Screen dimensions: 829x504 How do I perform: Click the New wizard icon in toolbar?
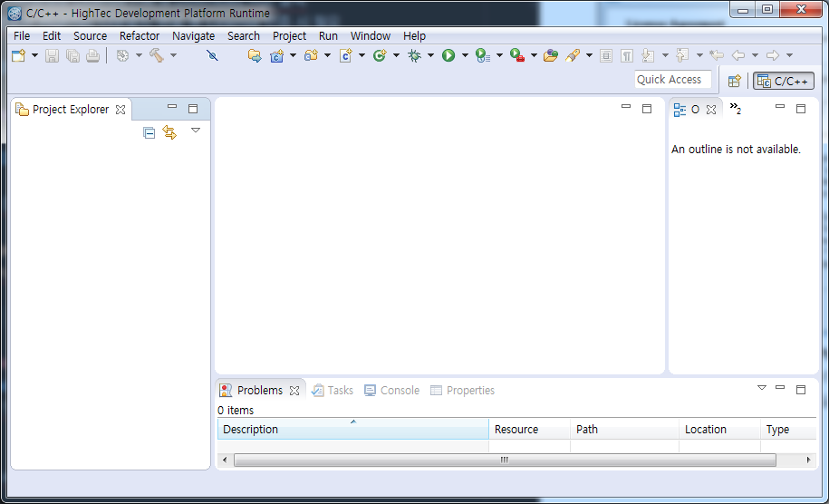click(19, 55)
